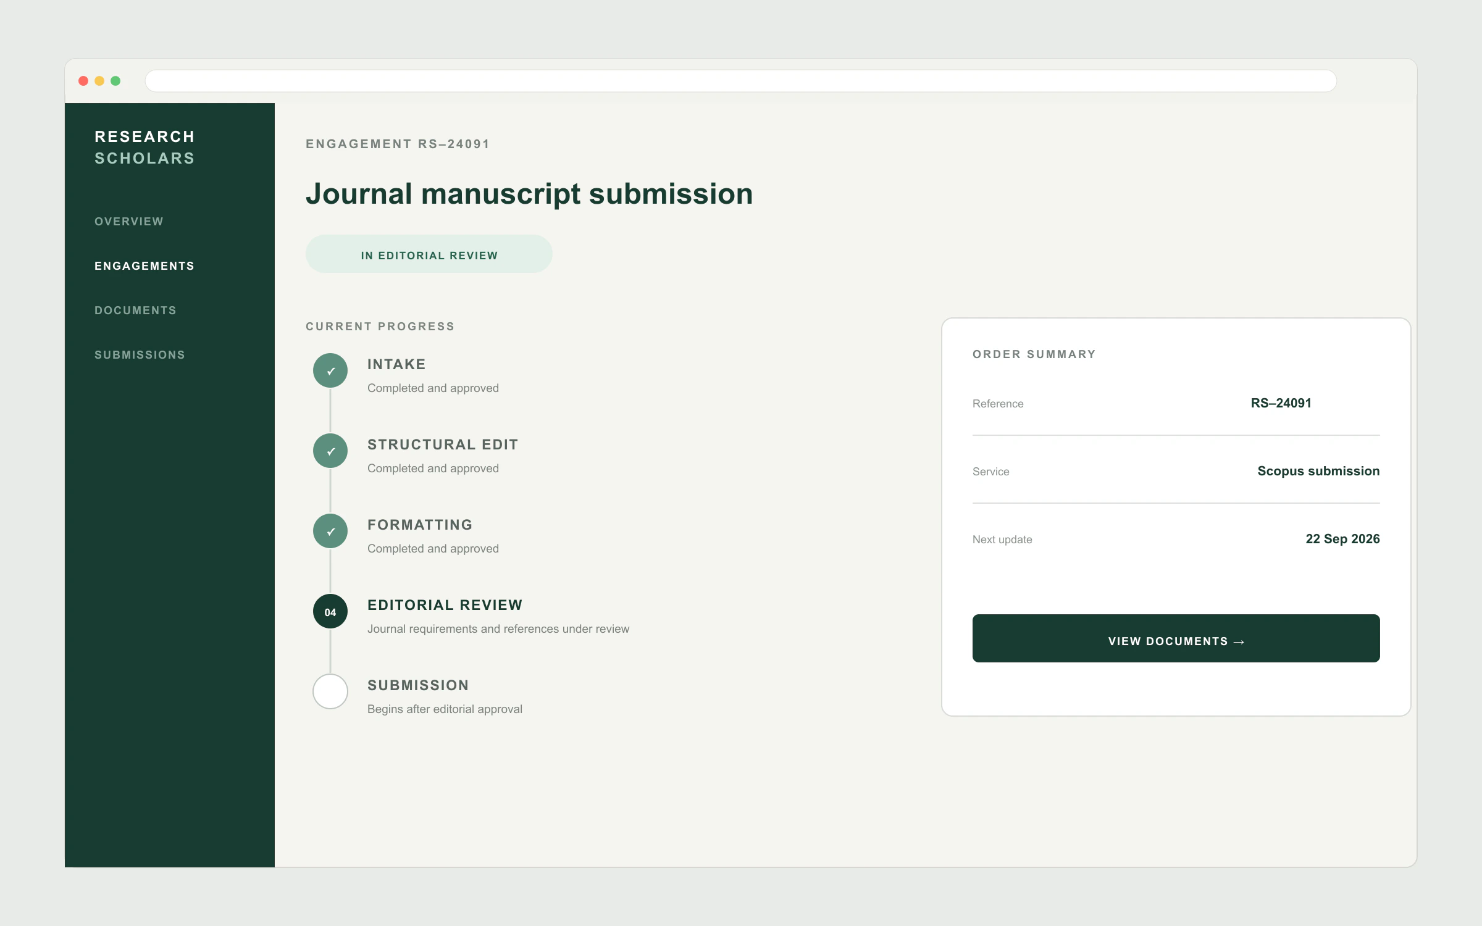The width and height of the screenshot is (1482, 926).
Task: Click the 'Reference' label in order summary
Action: 998,404
